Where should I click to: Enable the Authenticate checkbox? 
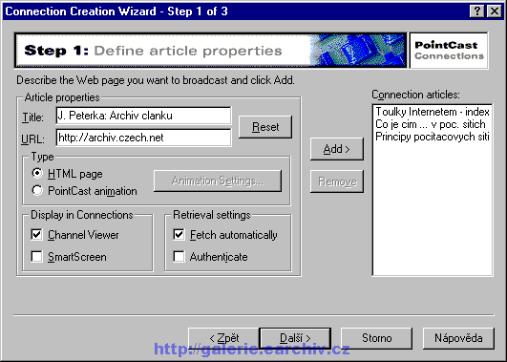pos(179,257)
